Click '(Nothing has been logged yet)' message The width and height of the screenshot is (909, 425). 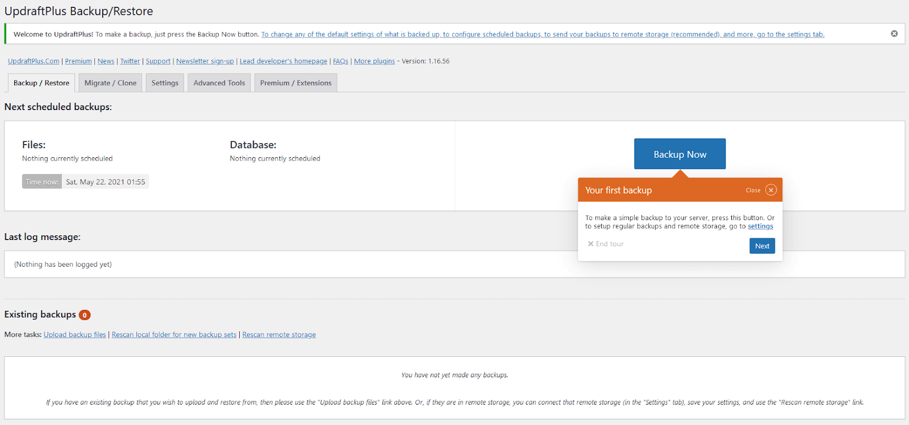tap(63, 264)
